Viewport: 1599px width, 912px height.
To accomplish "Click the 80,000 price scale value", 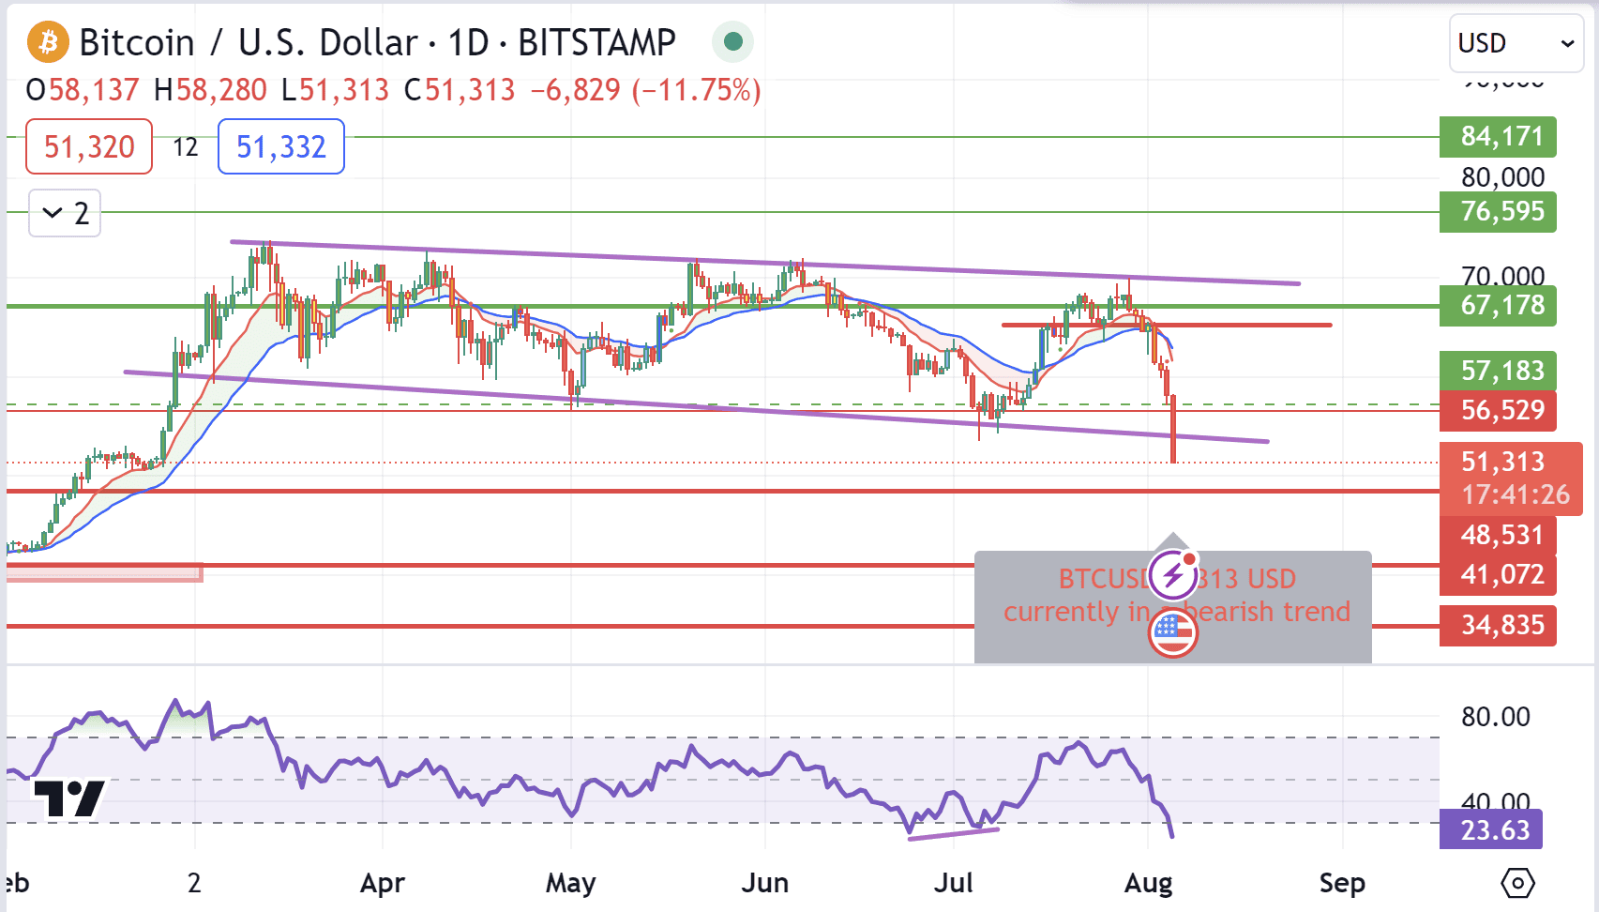I will pyautogui.click(x=1502, y=176).
